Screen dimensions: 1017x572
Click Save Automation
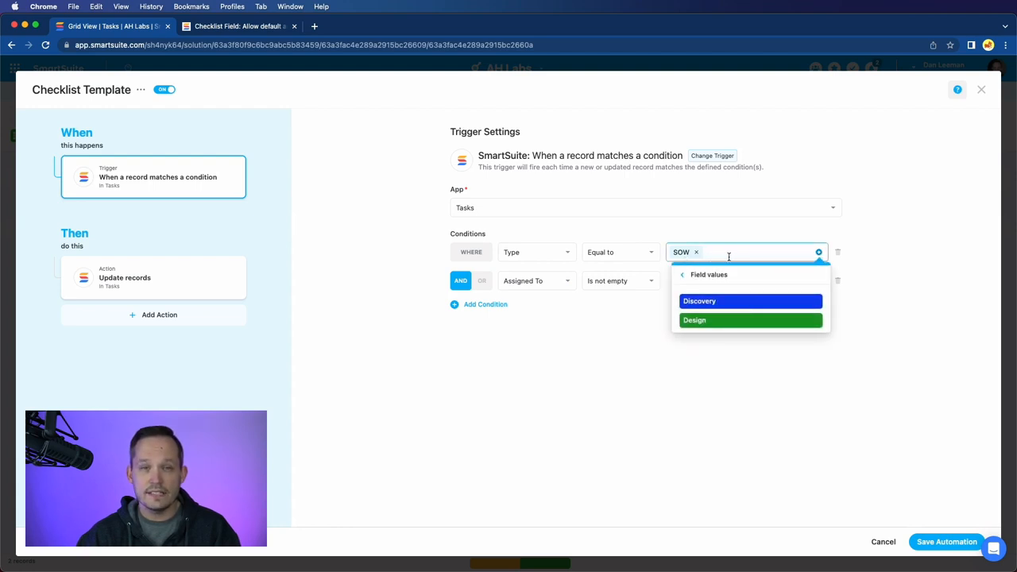(947, 542)
